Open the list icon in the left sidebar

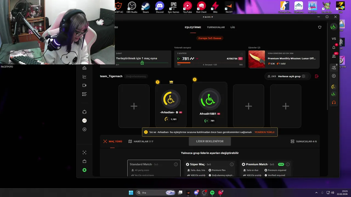tap(84, 94)
